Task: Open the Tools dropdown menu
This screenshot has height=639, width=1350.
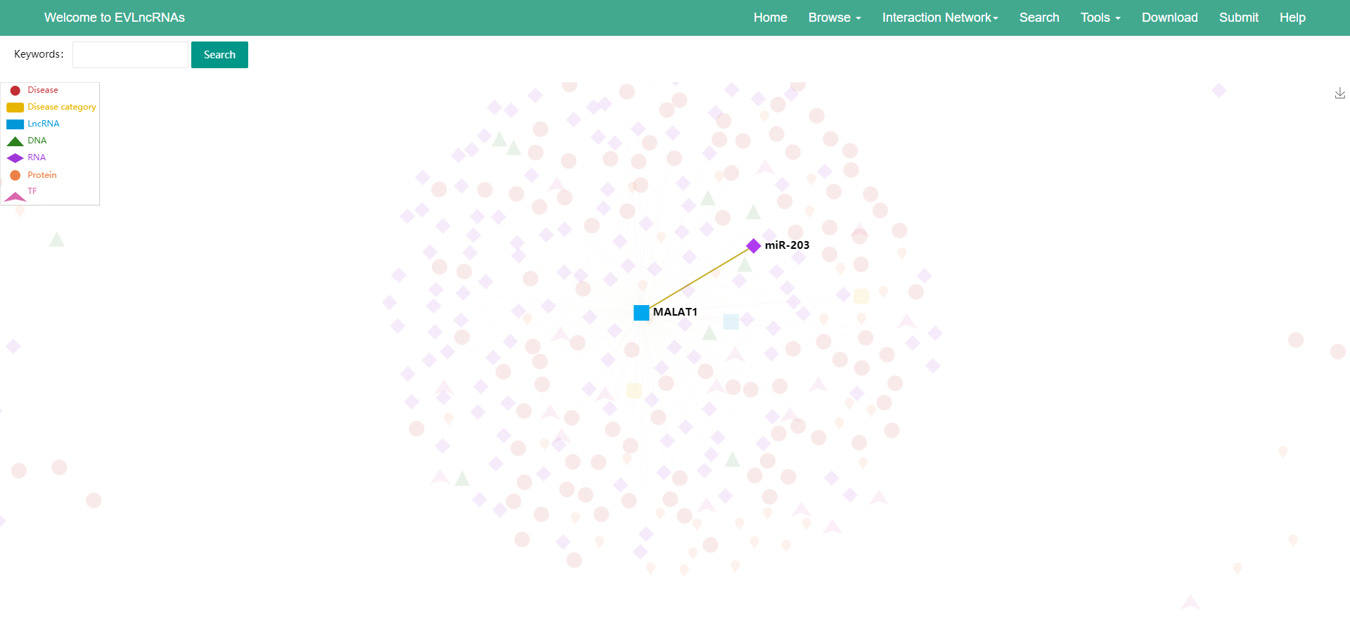Action: [1100, 18]
